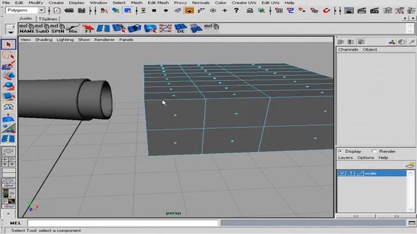This screenshot has width=417, height=234.
Task: Click the Select by hierarchy icon
Action: pos(104,10)
